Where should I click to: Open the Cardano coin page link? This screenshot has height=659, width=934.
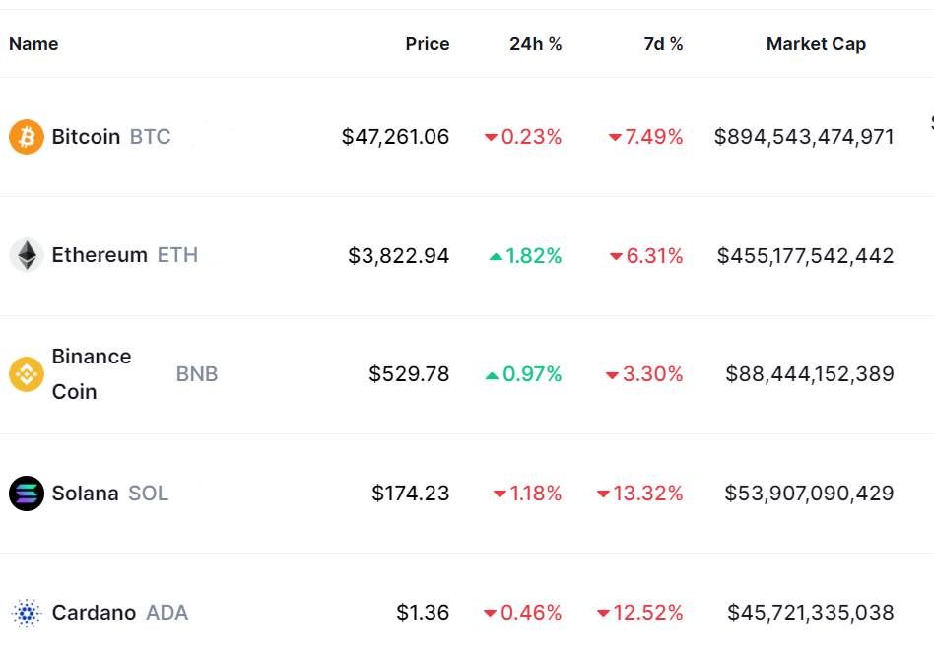click(94, 613)
